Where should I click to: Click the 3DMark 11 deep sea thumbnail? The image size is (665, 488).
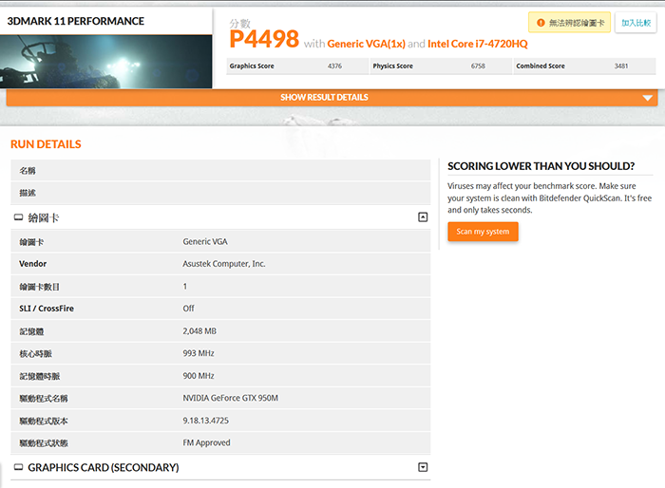point(106,62)
